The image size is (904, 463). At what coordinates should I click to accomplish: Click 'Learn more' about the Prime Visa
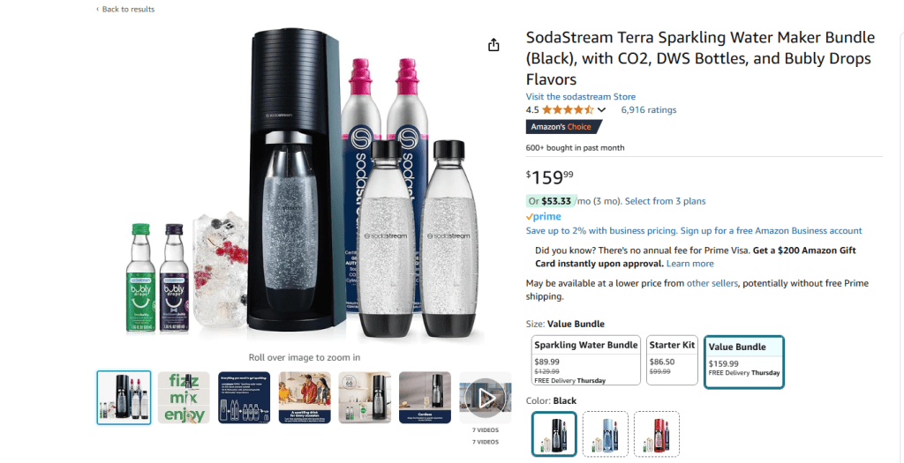click(x=689, y=264)
